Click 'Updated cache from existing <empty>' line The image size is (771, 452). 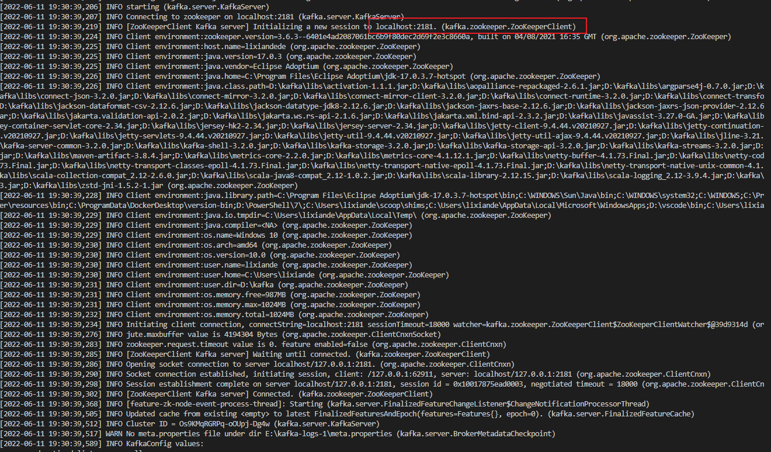pos(347,413)
